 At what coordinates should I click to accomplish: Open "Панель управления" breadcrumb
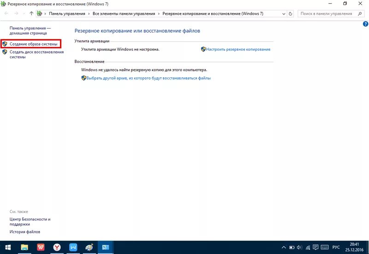[67, 14]
